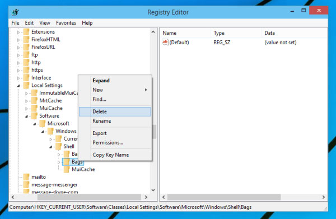
Task: Click the ftp key folder icon
Action: click(x=26, y=55)
